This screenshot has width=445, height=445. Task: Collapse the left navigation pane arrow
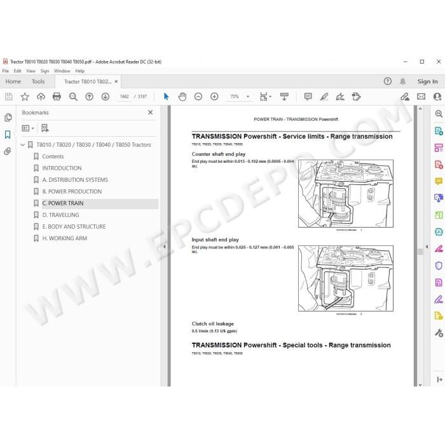[x=164, y=247]
